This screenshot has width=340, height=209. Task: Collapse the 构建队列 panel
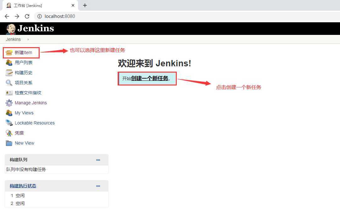coord(98,160)
